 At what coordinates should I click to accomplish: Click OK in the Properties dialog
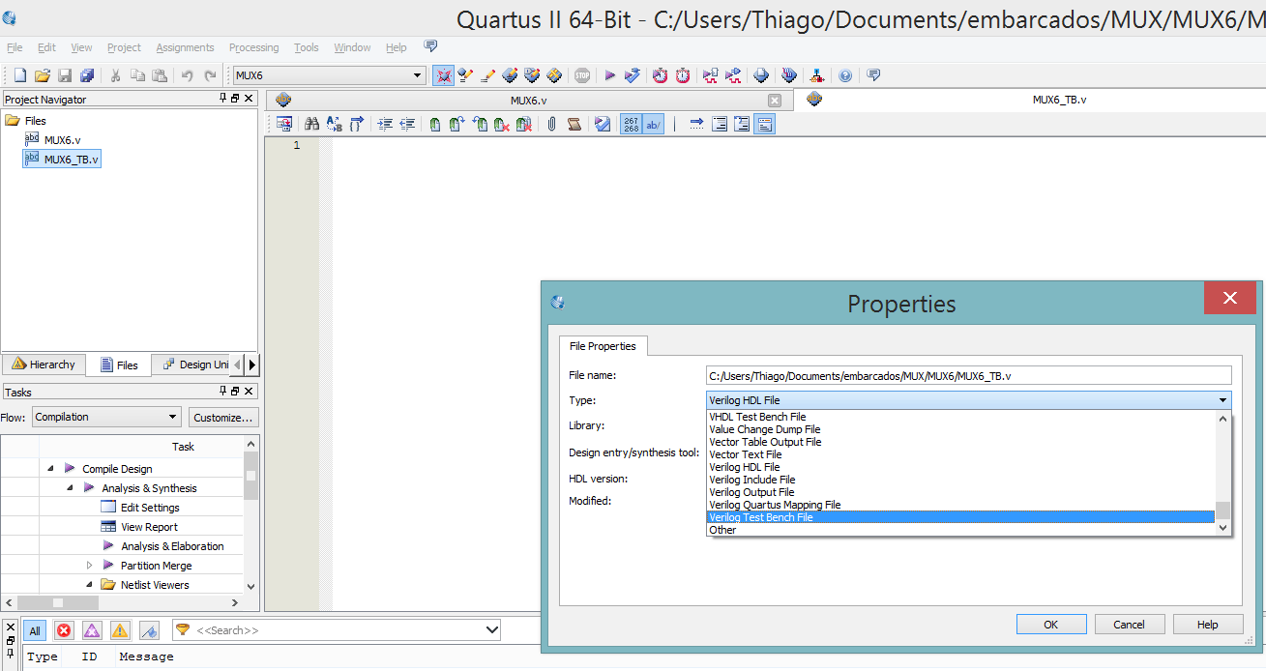click(x=1051, y=625)
